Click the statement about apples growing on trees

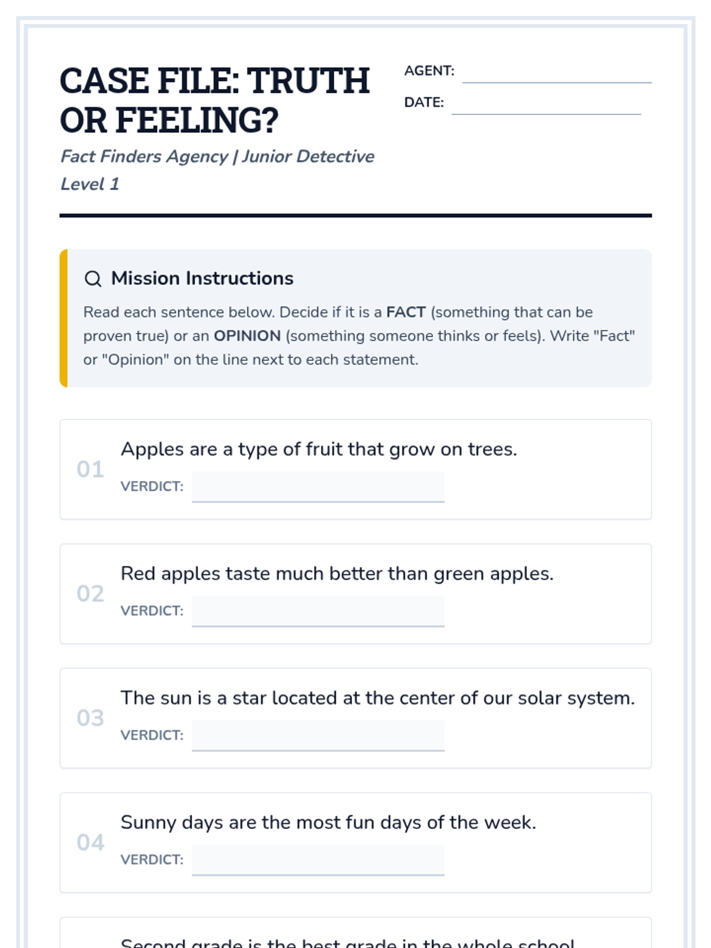pyautogui.click(x=319, y=449)
